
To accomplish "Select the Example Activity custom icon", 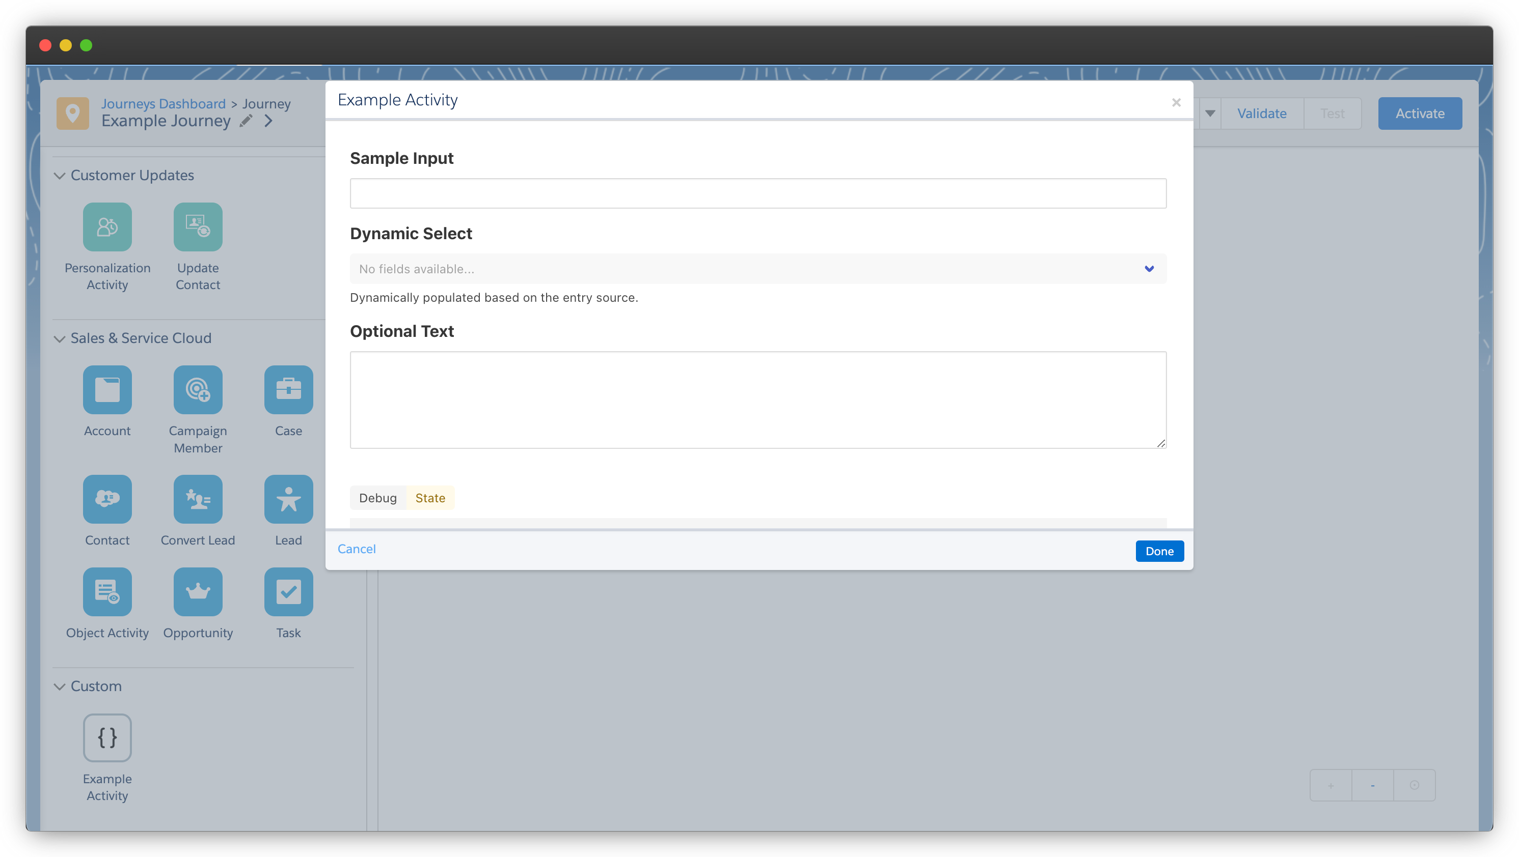I will pos(107,737).
